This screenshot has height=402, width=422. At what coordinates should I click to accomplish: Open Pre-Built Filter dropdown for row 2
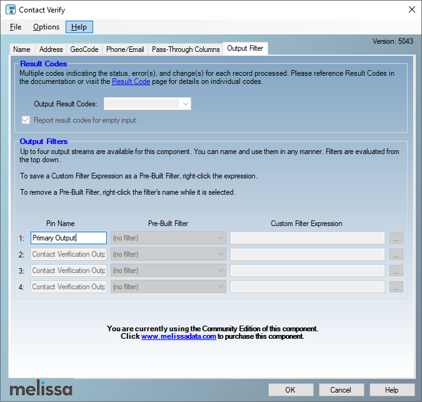168,254
